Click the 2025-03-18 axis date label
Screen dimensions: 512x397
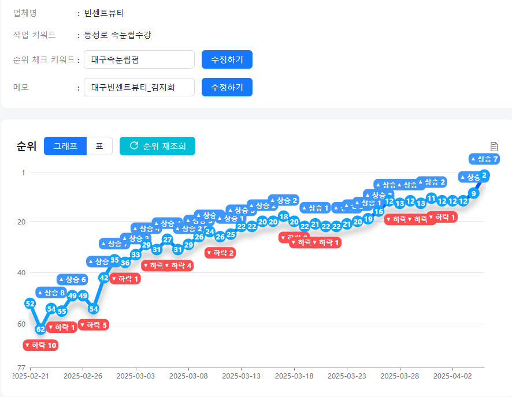294,376
